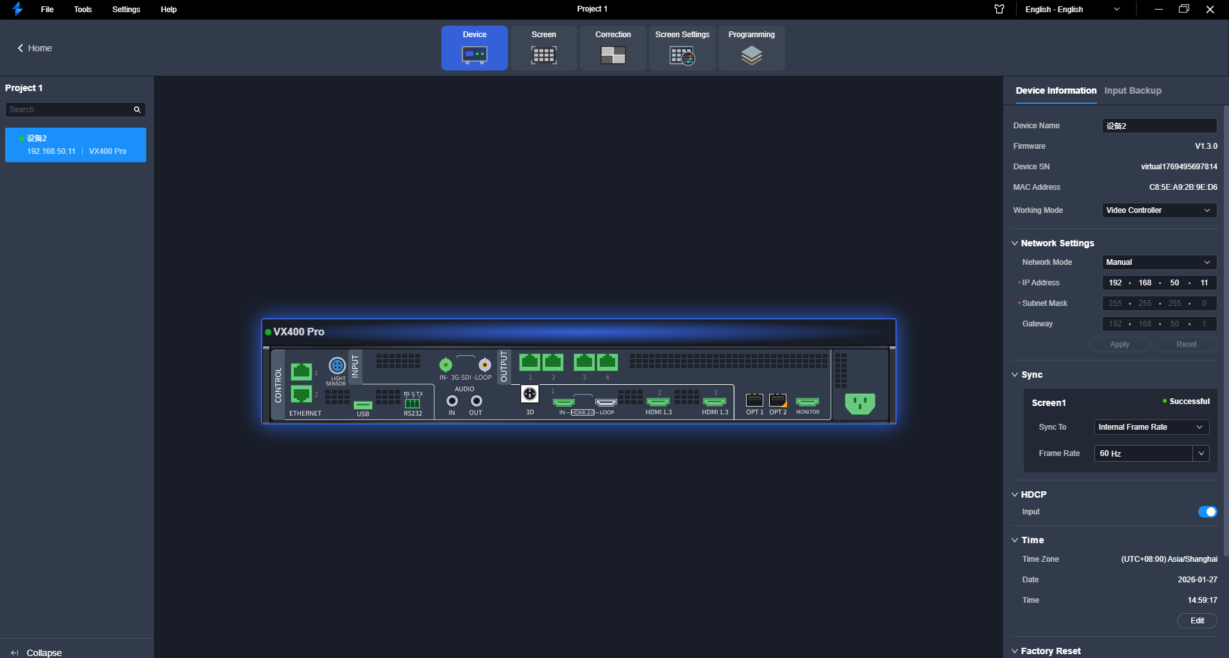This screenshot has width=1229, height=658.
Task: Open the English language dropdown
Action: [1072, 10]
